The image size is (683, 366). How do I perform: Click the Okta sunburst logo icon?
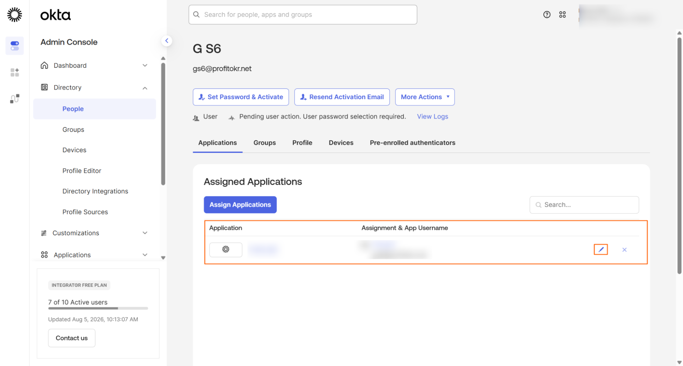(14, 15)
